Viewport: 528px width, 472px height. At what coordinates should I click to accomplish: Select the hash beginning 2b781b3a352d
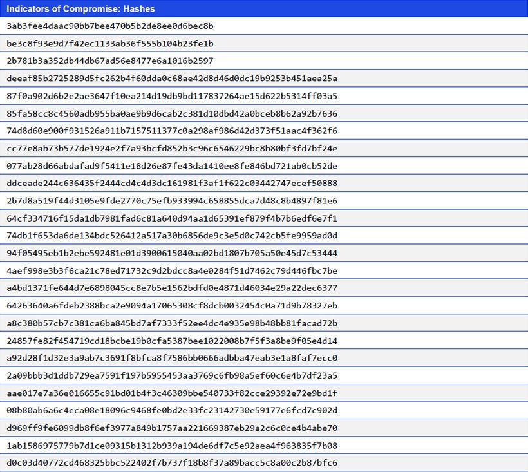109,61
